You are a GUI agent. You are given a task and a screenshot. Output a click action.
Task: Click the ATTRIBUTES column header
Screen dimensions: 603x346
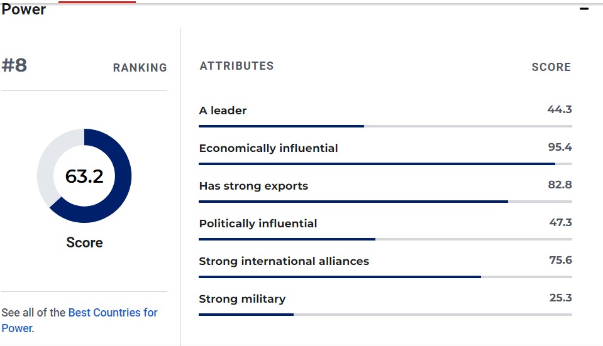[x=236, y=66]
